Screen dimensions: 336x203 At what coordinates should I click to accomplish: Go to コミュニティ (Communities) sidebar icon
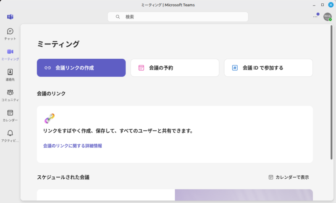point(10,92)
